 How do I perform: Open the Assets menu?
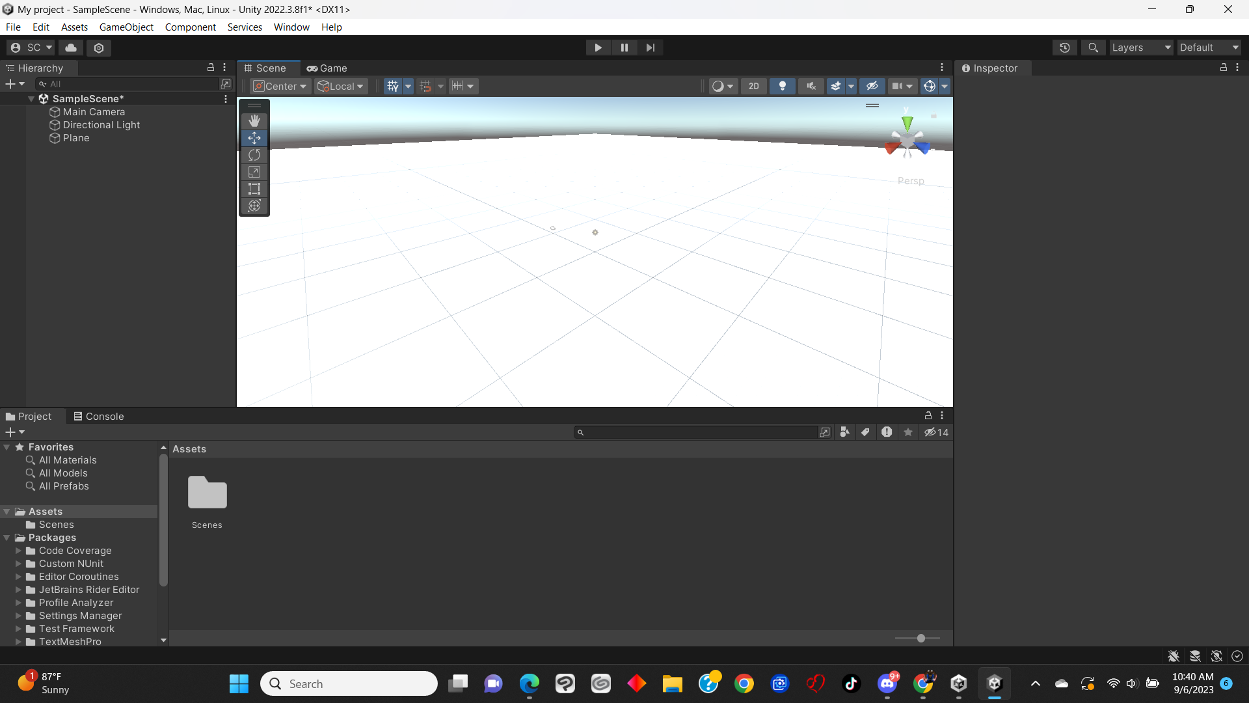coord(74,27)
